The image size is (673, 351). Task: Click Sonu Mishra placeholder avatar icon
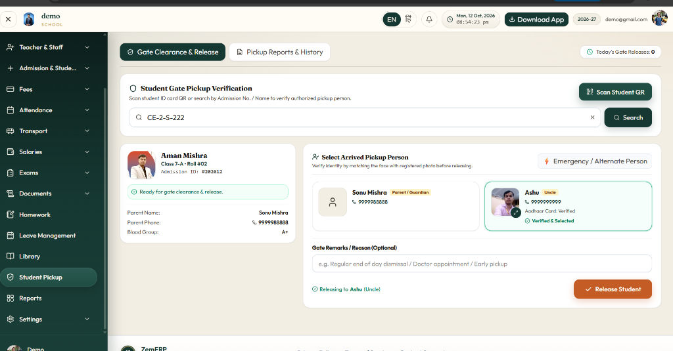[x=333, y=202]
